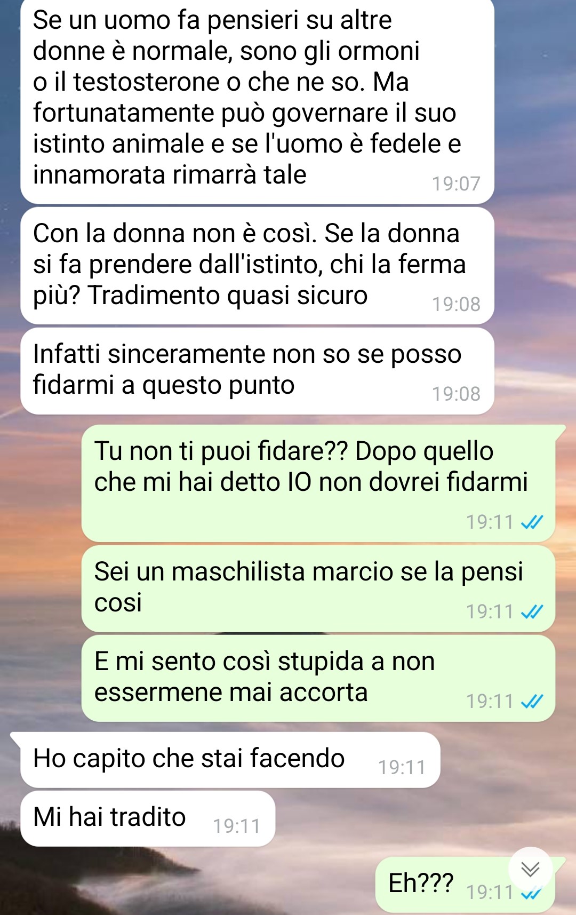The image size is (576, 915).
Task: Tap the 19:07 timestamp on first message
Action: [x=456, y=184]
